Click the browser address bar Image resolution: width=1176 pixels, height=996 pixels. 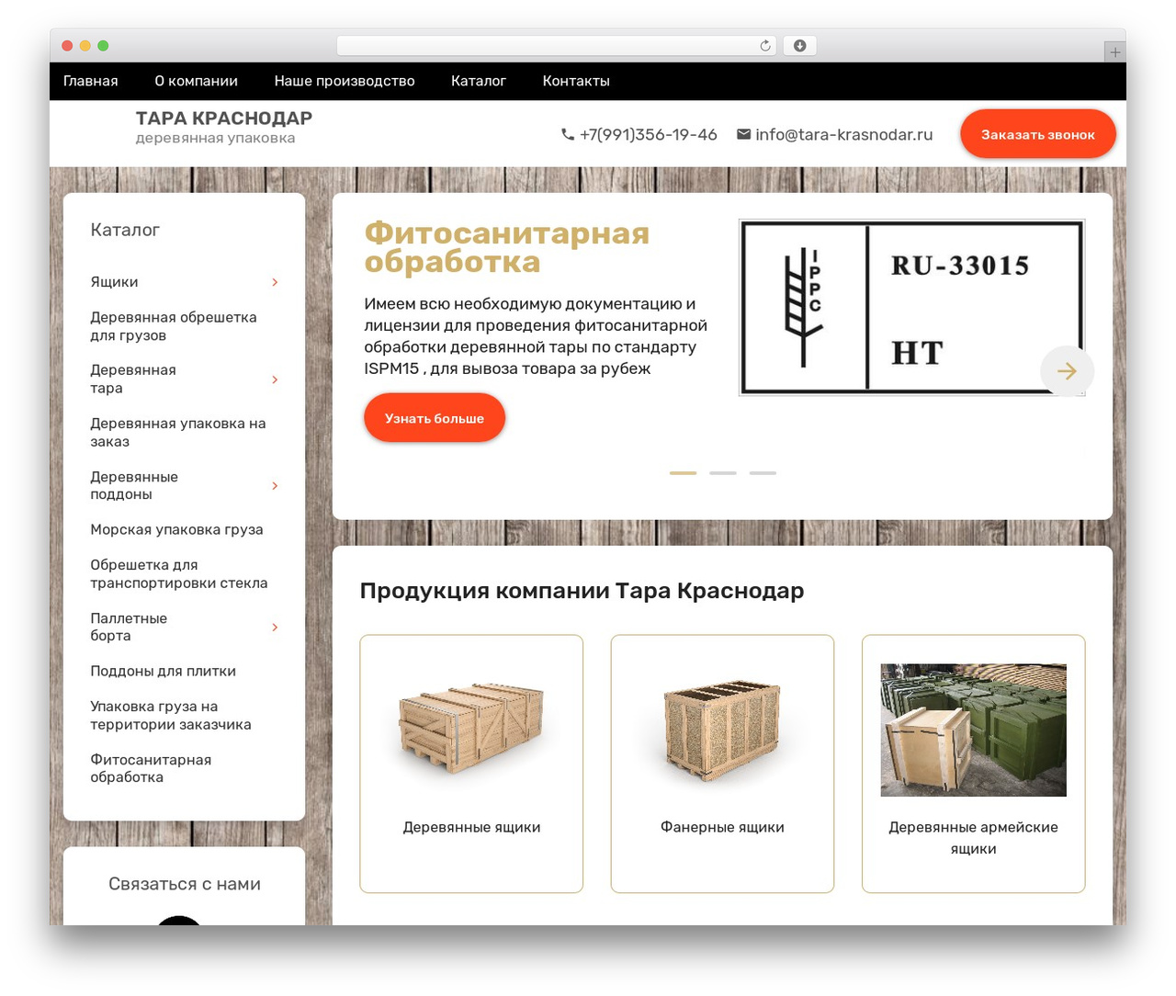point(556,46)
